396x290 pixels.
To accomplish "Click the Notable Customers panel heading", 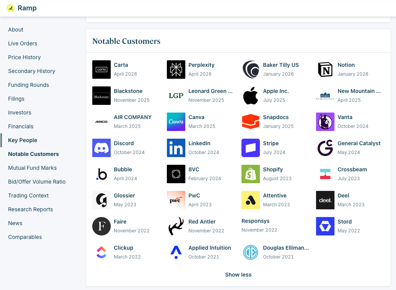I will (x=126, y=41).
